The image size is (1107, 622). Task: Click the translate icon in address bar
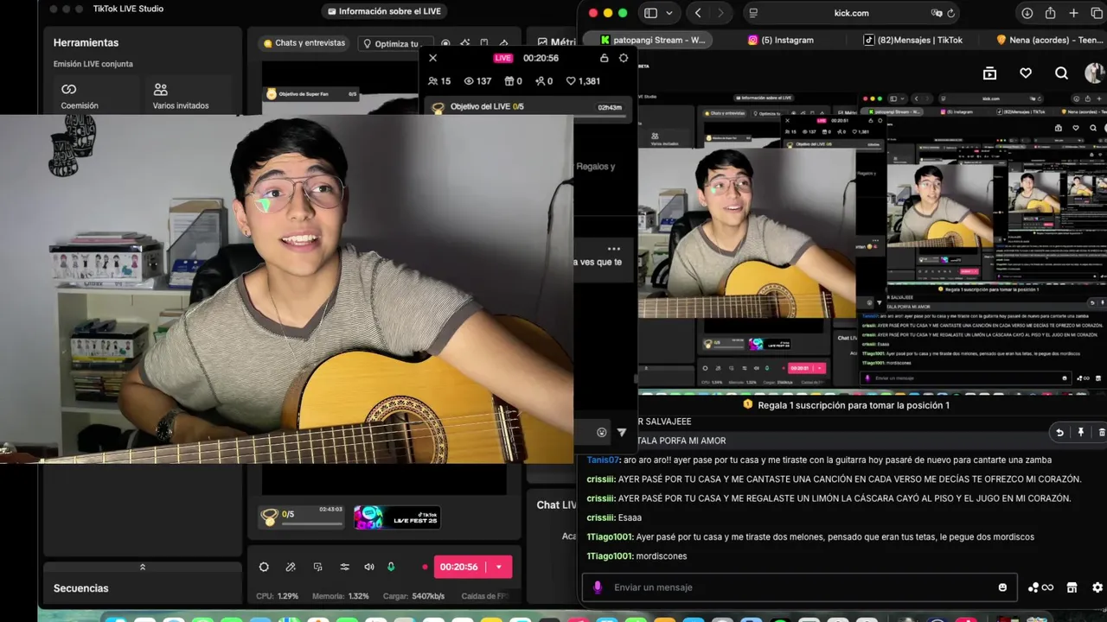[x=937, y=13]
